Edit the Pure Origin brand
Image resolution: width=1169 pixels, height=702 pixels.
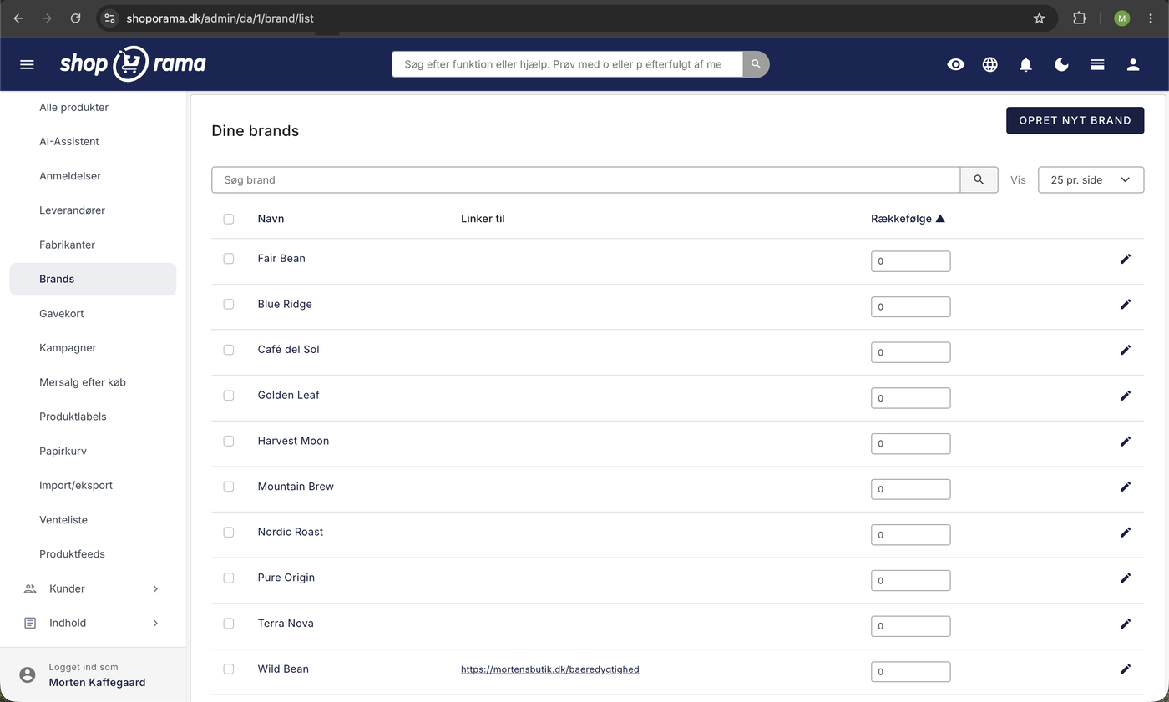click(1126, 578)
